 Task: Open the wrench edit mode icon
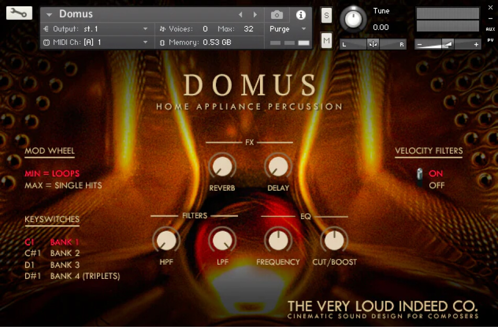pyautogui.click(x=19, y=13)
